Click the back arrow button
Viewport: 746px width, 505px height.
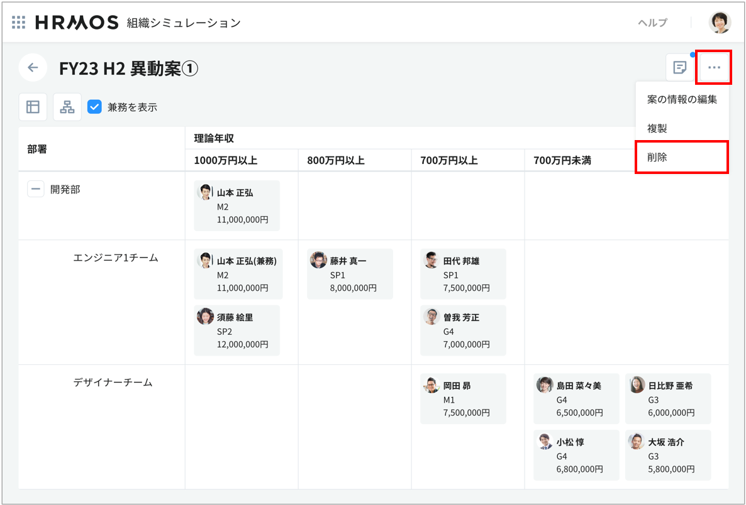tap(33, 68)
